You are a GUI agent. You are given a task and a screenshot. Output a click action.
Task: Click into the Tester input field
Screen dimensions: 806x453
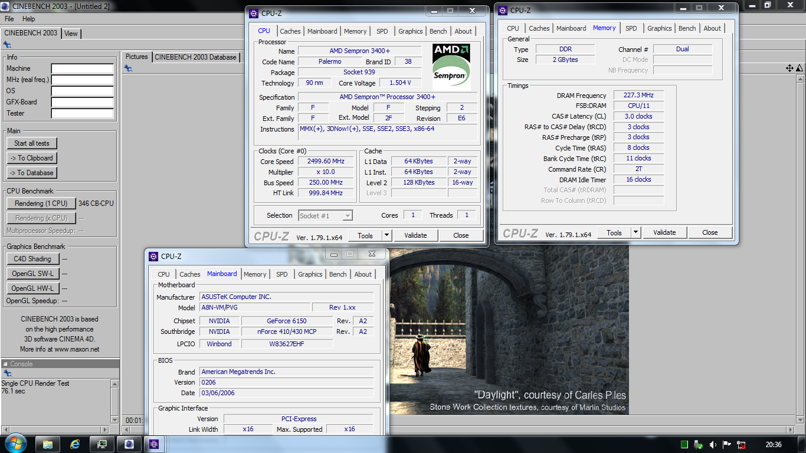click(x=83, y=113)
